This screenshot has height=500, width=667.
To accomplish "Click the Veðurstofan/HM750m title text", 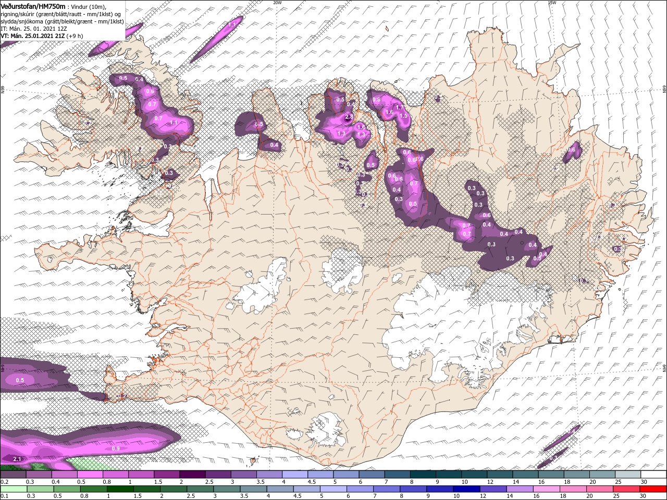I will point(33,6).
